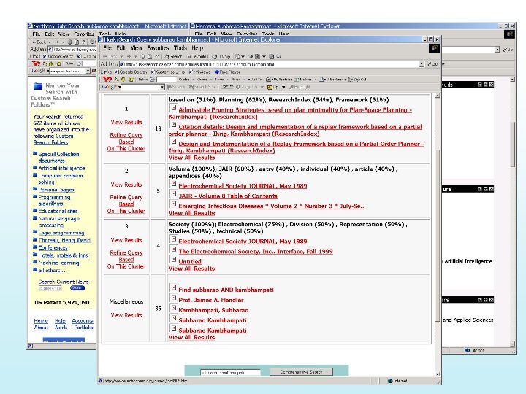526x394 pixels.
Task: Click Sign Out on Yahoo toolbar
Action: click(357, 80)
